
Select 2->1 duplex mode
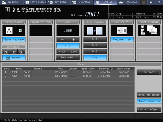pos(95,45)
